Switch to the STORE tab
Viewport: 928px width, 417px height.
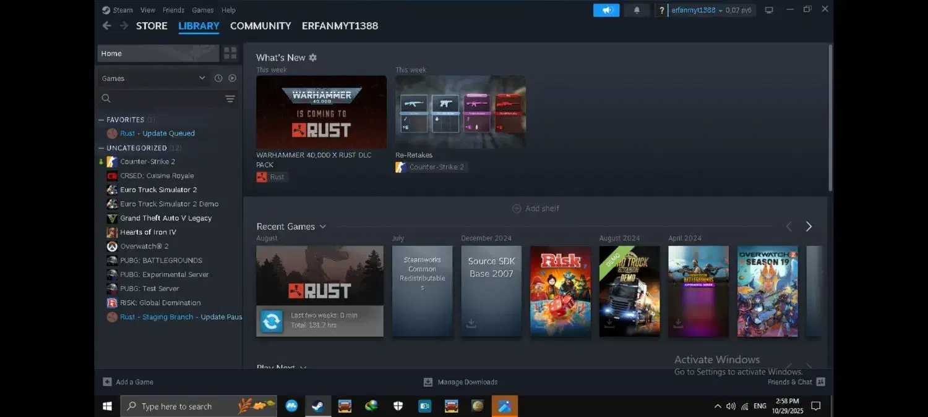point(151,25)
